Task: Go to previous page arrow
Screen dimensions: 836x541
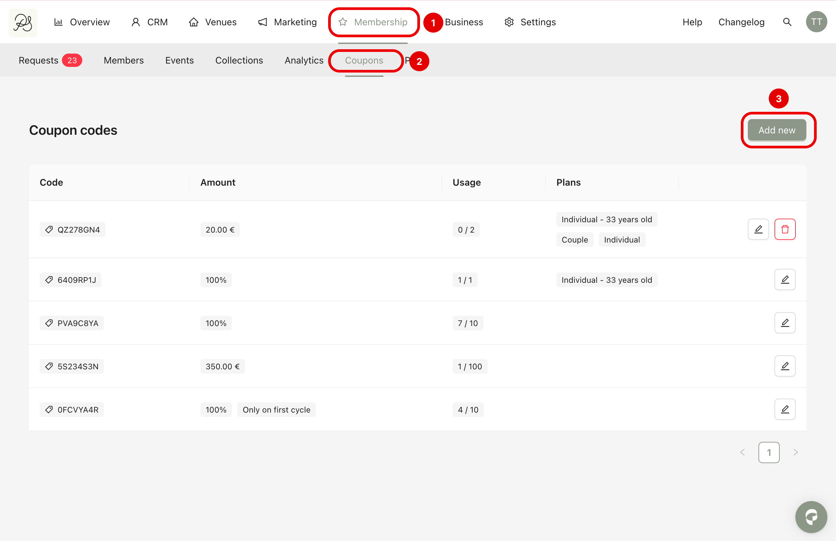Action: click(742, 452)
